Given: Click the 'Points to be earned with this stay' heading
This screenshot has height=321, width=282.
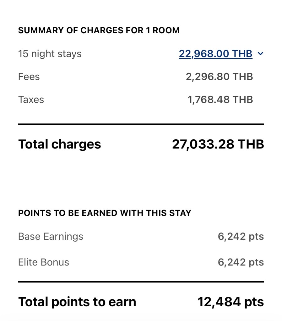Looking at the screenshot, I should (105, 213).
